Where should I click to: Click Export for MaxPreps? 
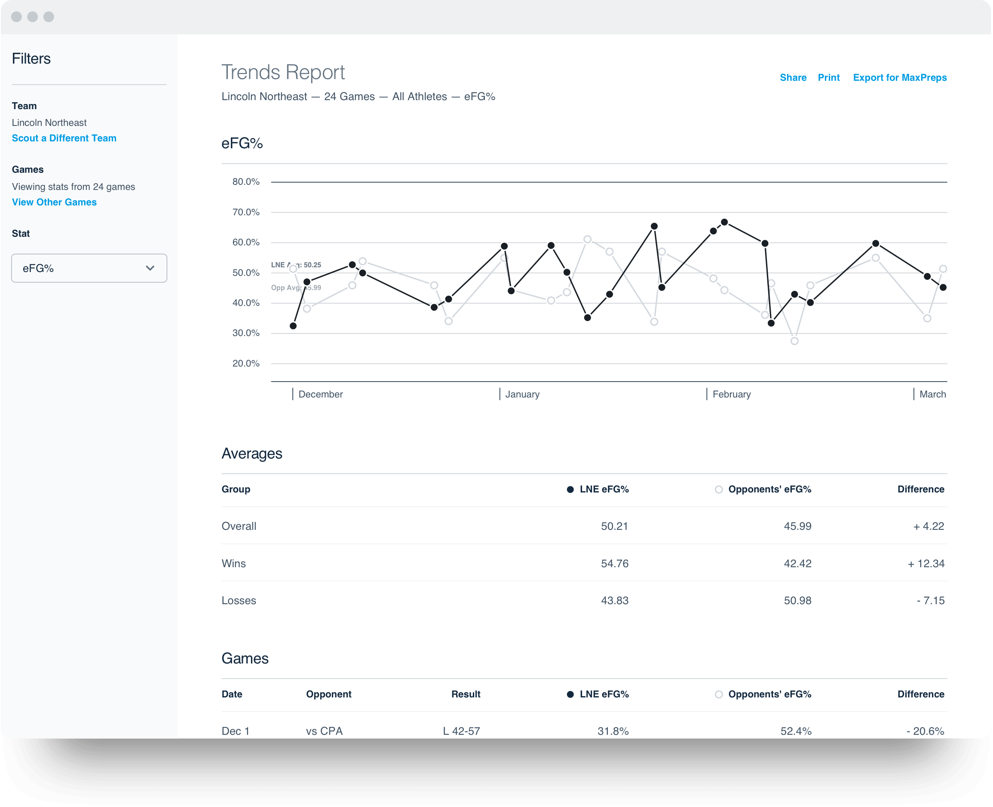900,78
